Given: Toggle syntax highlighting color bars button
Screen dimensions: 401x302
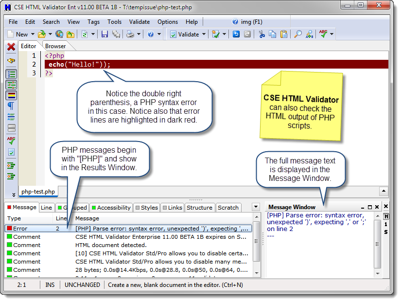Looking at the screenshot, I should coord(11,96).
